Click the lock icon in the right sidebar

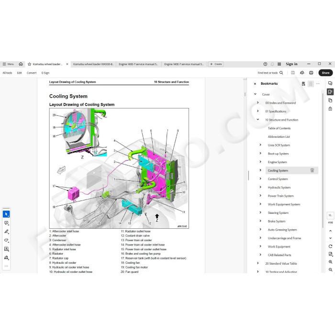330,109
